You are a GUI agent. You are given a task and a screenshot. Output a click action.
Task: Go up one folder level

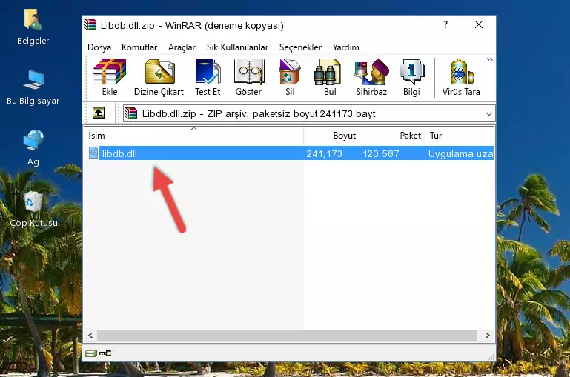(99, 113)
